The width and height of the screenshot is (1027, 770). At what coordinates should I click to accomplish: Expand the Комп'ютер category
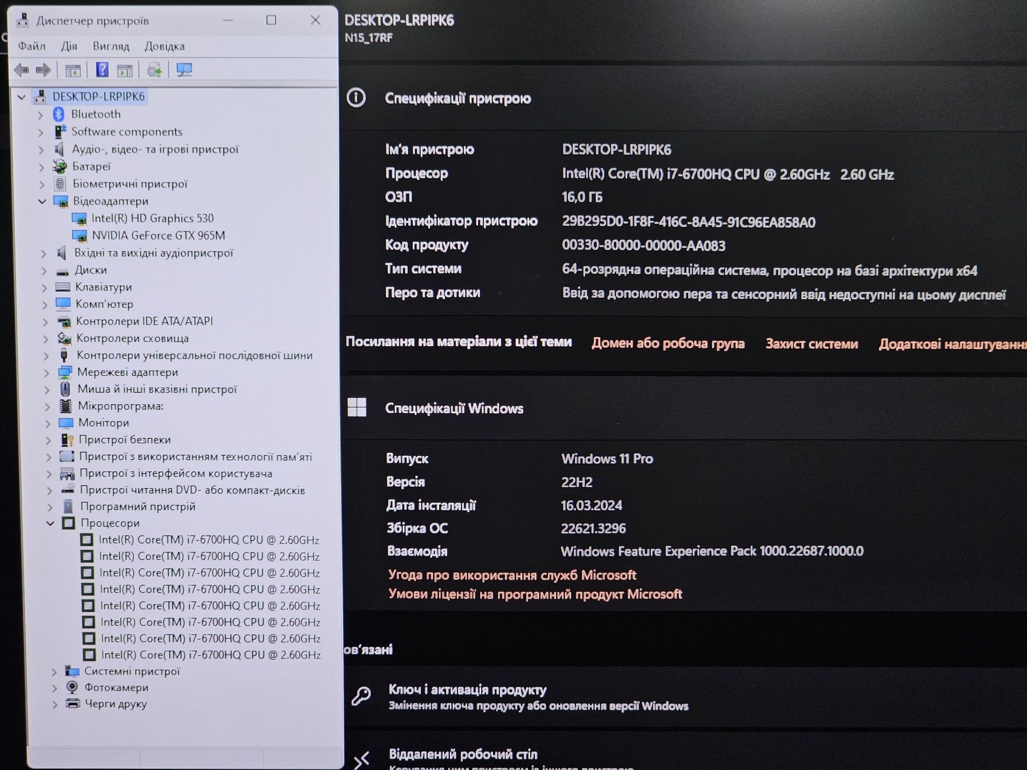point(45,305)
